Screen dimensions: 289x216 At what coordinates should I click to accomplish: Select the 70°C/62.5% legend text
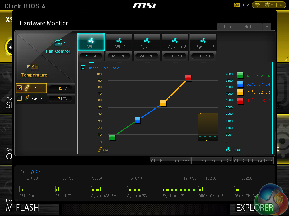click(258, 92)
